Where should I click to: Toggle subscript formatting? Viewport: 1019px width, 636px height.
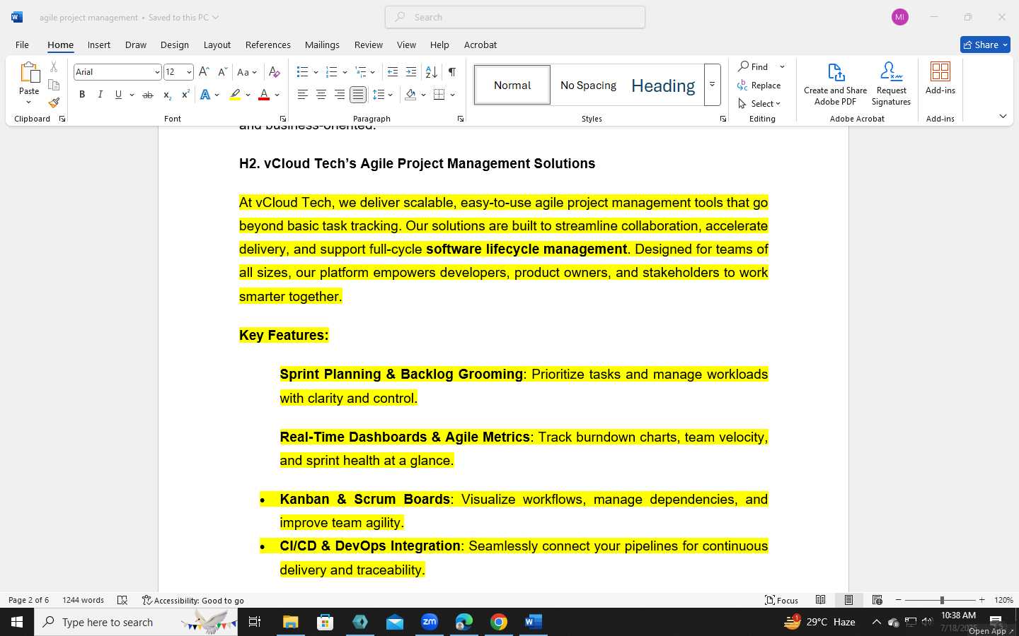167,95
